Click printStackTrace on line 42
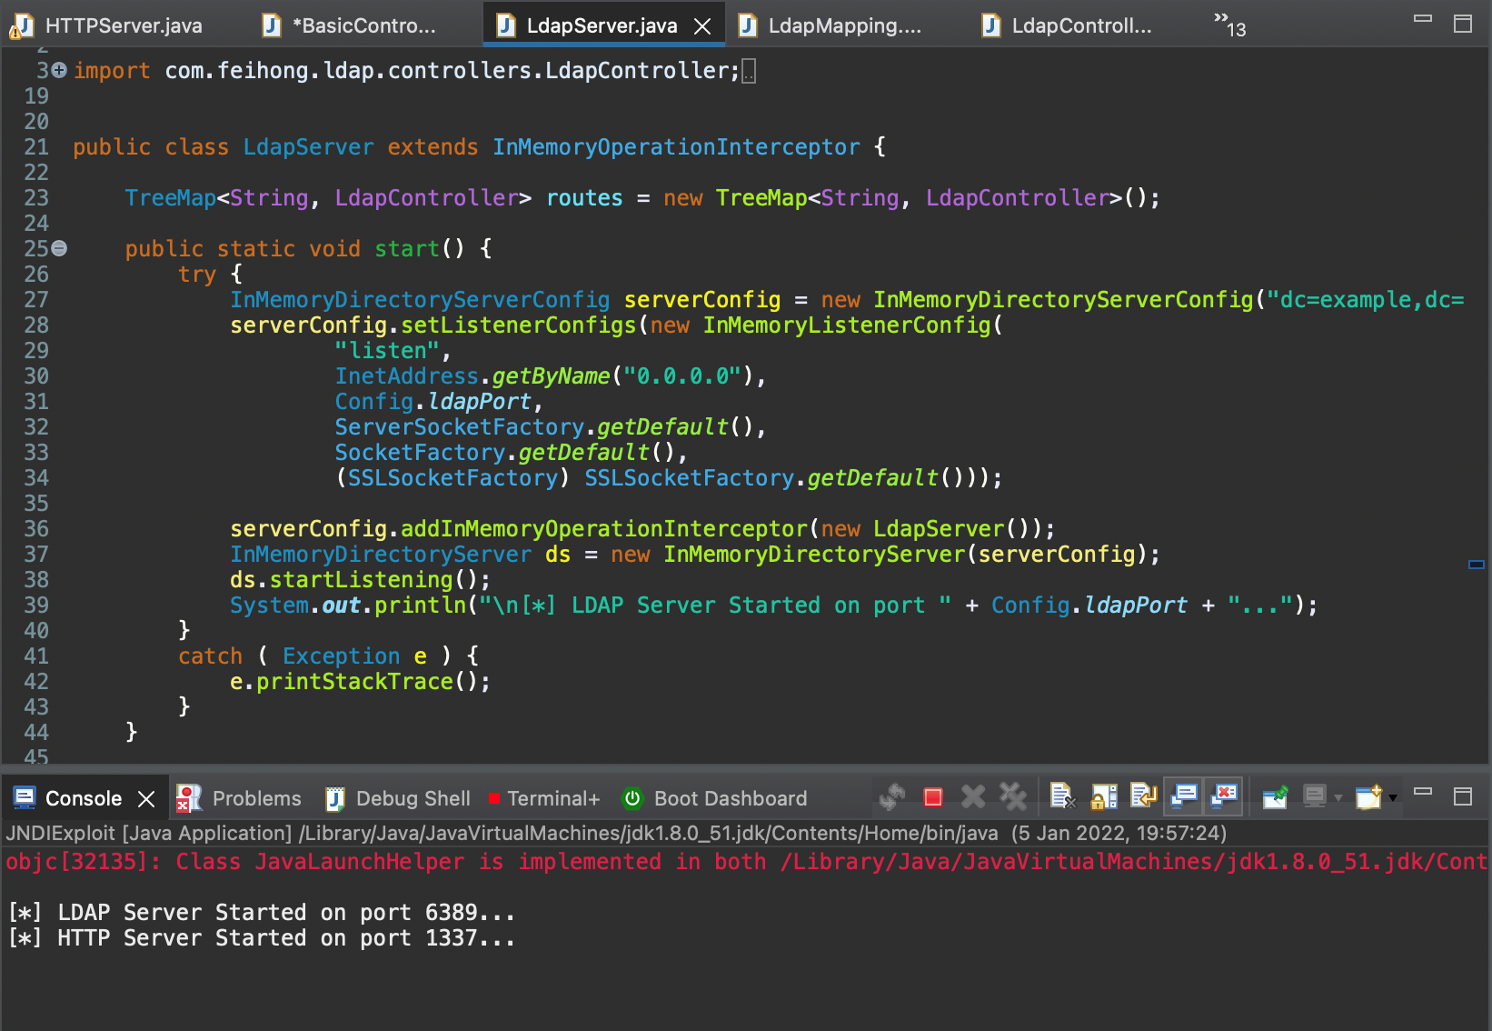1492x1031 pixels. [x=354, y=682]
